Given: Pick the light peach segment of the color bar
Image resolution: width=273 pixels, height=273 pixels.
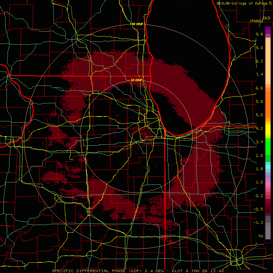Looking at the screenshot, I should point(268,62).
